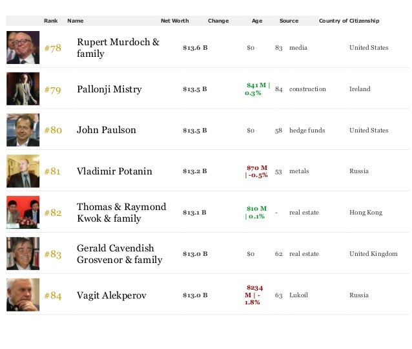Viewport: 412px width, 349px height.
Task: Select the #81 rank number
Action: pyautogui.click(x=52, y=171)
